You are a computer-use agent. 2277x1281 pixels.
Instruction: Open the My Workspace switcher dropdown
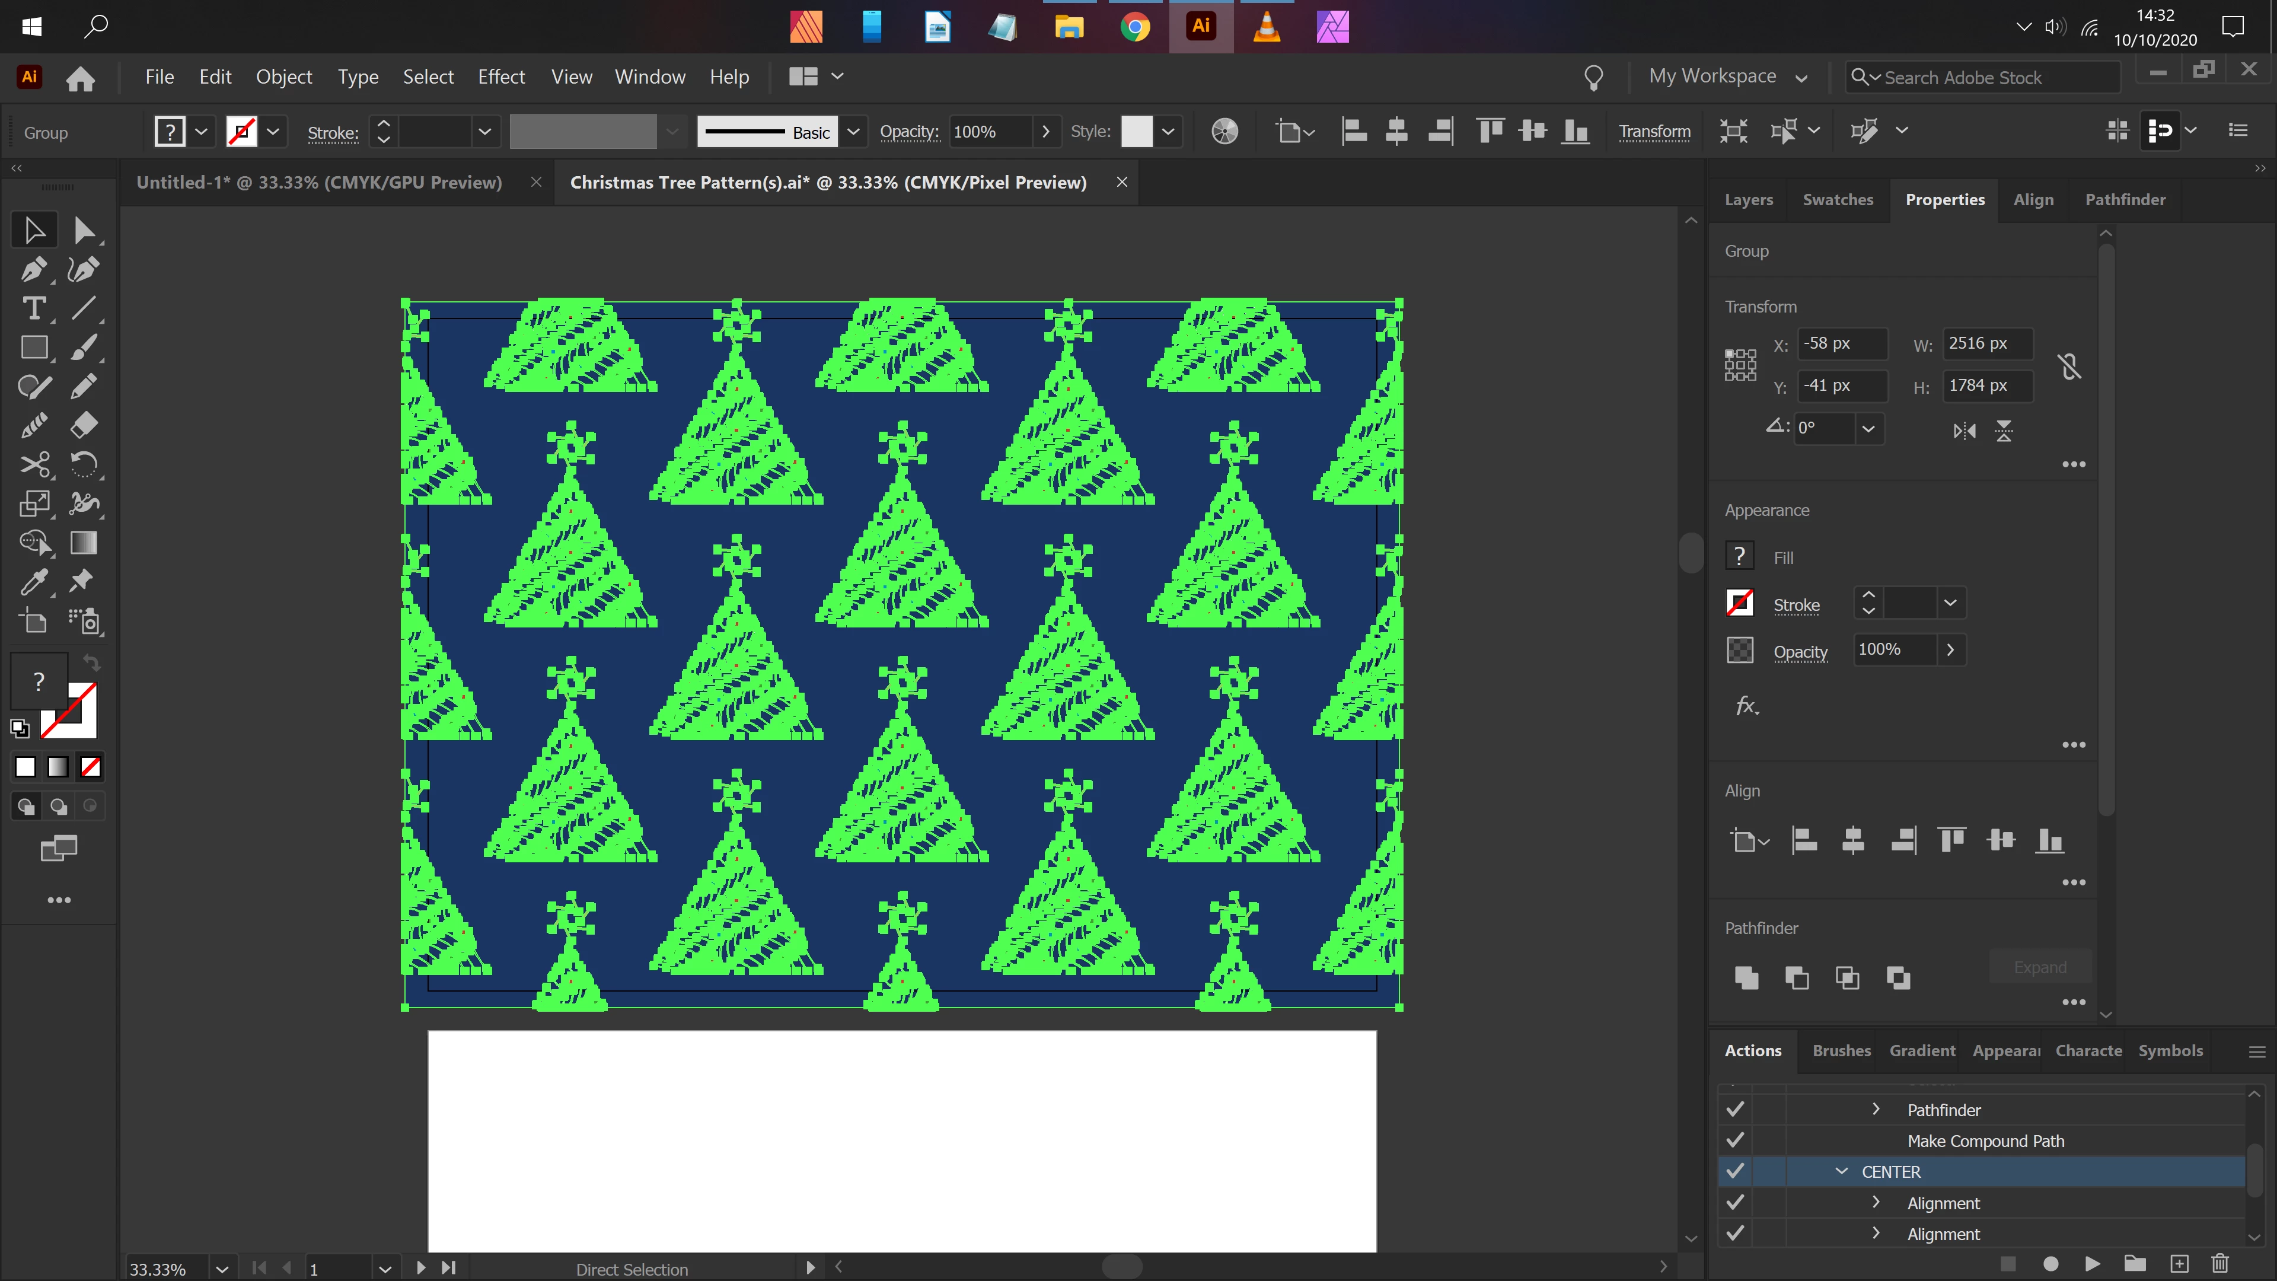pyautogui.click(x=1801, y=78)
